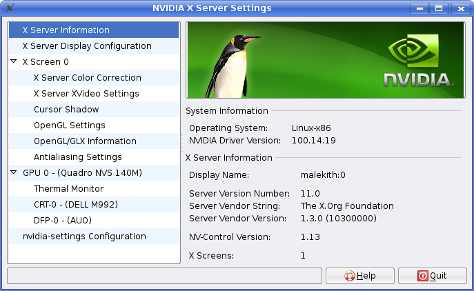Viewport: 474px width, 291px height.
Task: Select X Server Information in sidebar
Action: click(x=66, y=30)
